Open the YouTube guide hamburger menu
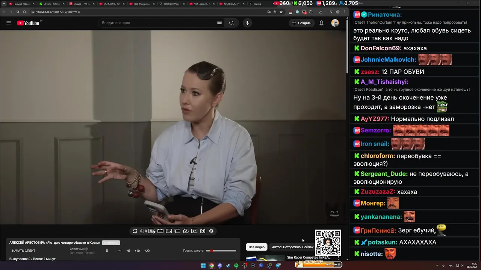This screenshot has width=481, height=270. 9,23
